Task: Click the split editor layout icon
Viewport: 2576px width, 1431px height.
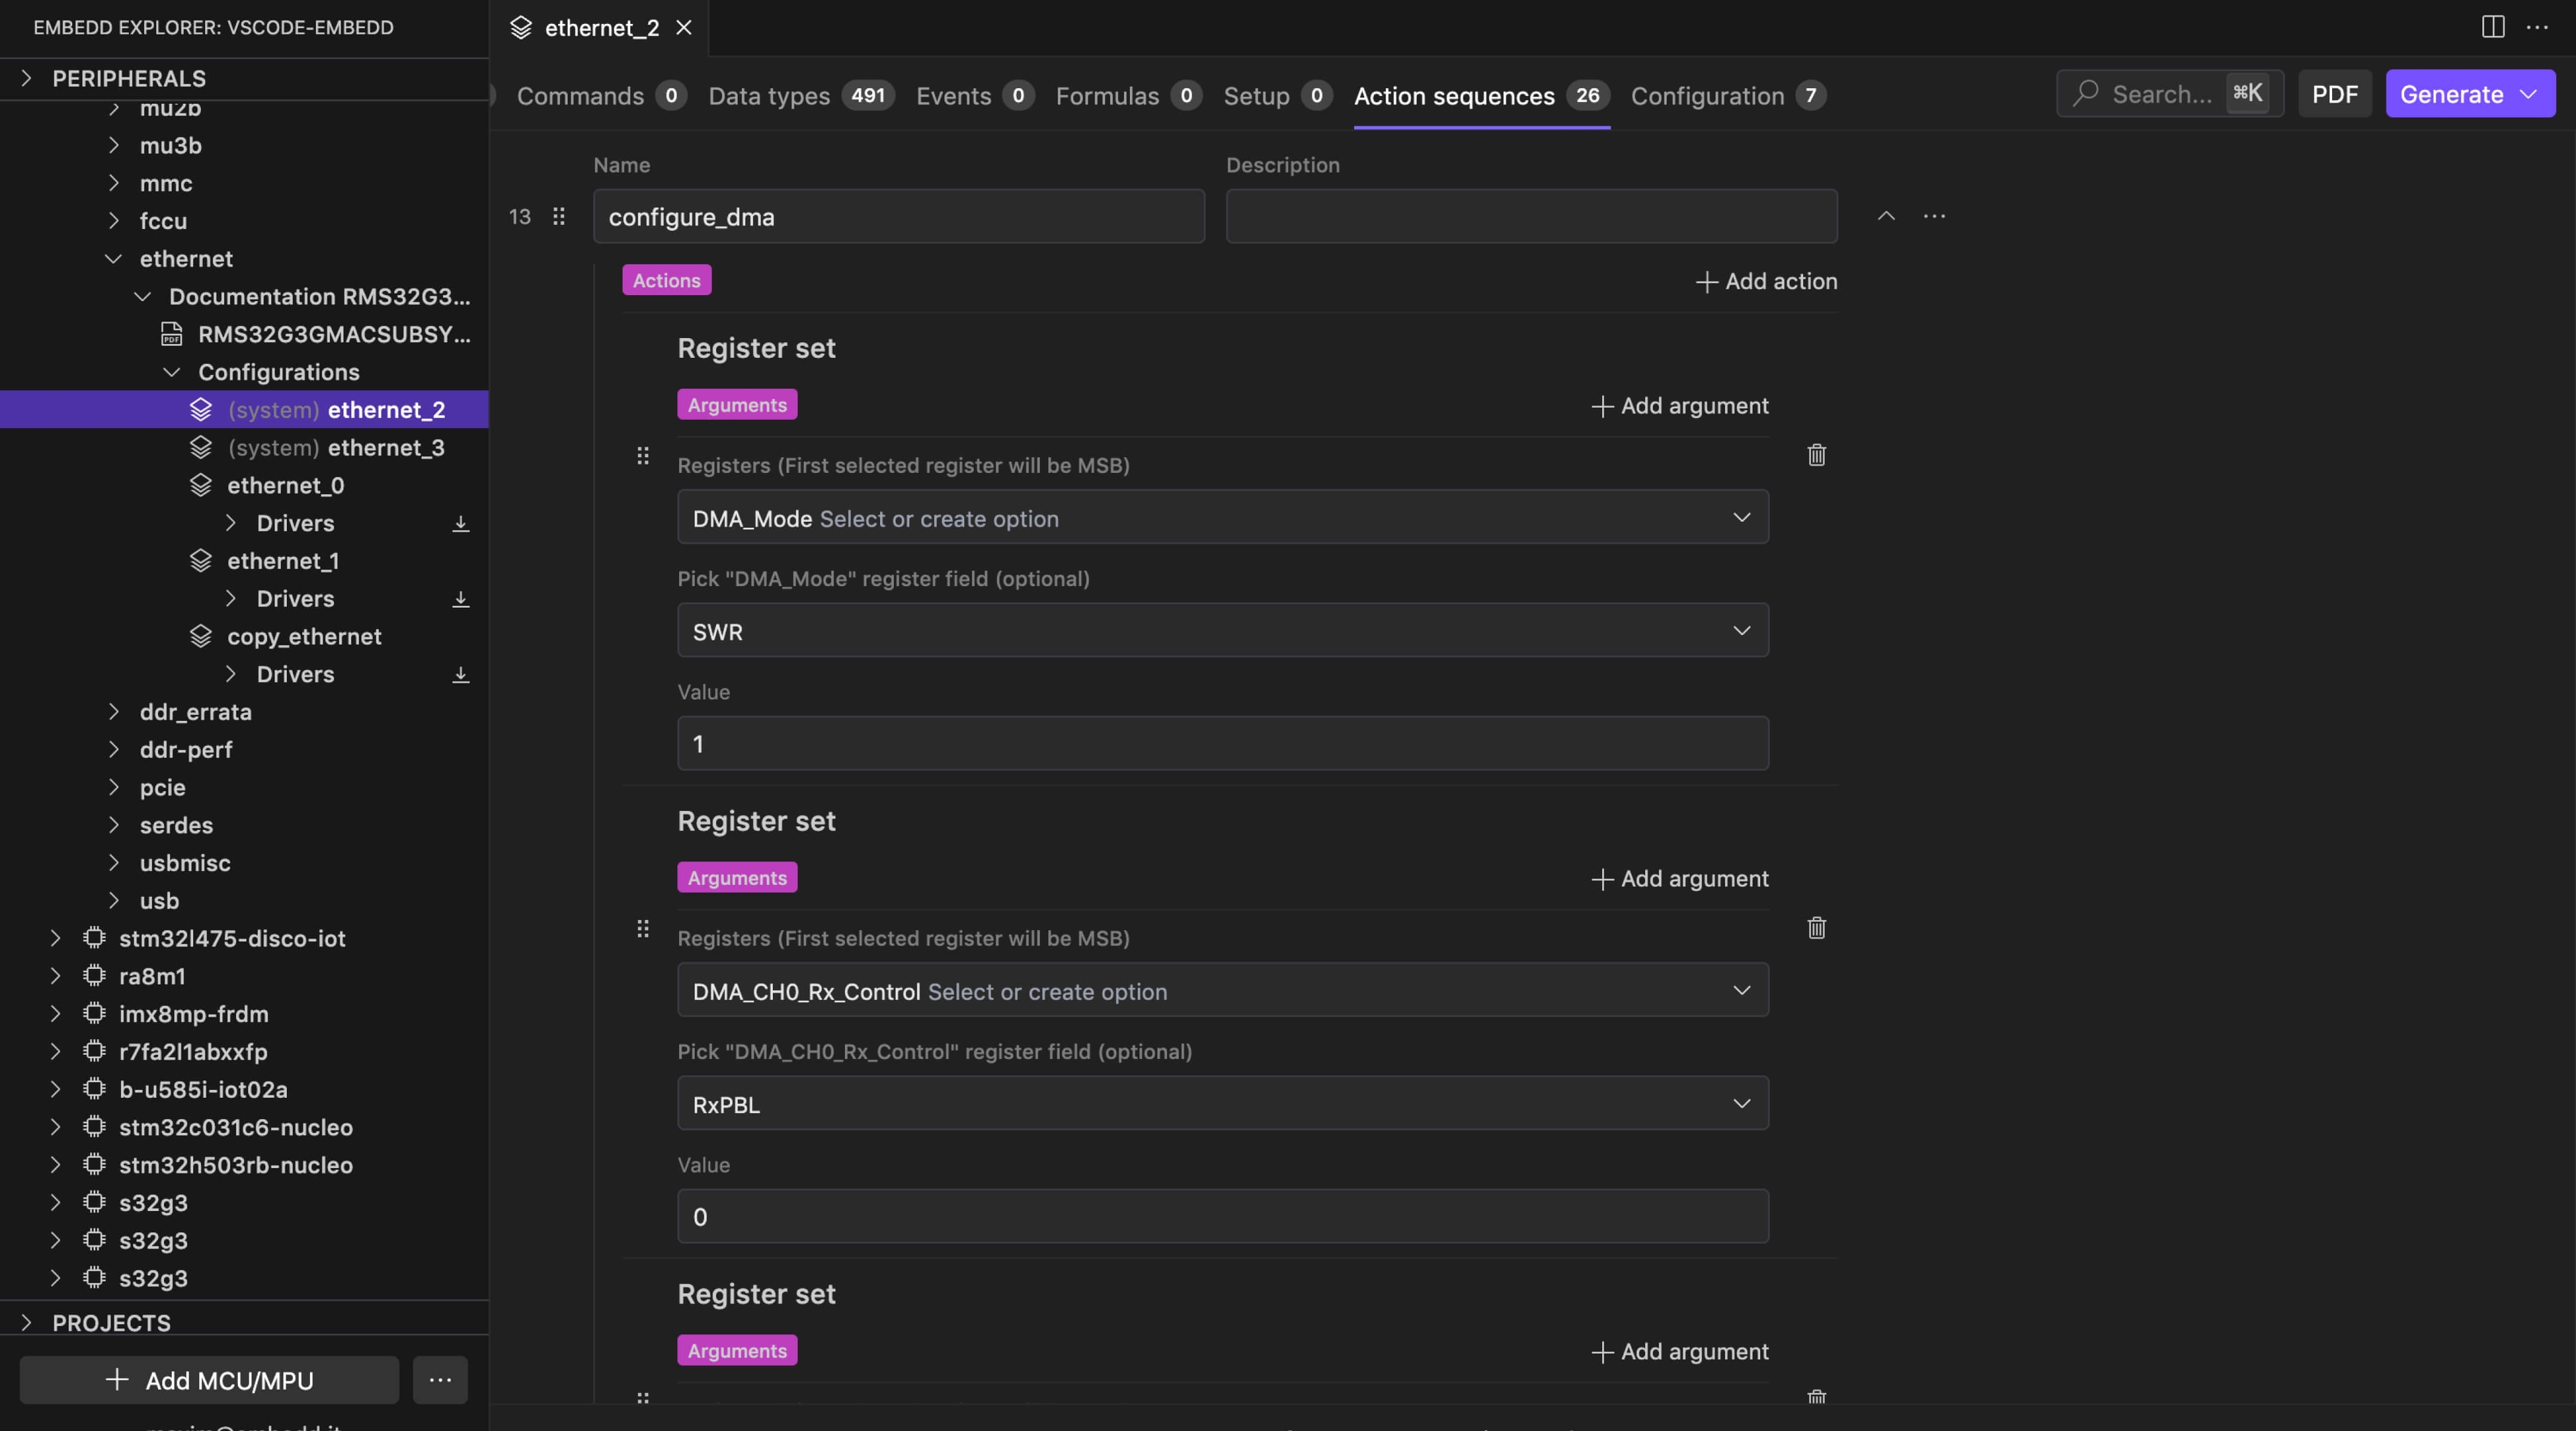Action: pyautogui.click(x=2492, y=27)
